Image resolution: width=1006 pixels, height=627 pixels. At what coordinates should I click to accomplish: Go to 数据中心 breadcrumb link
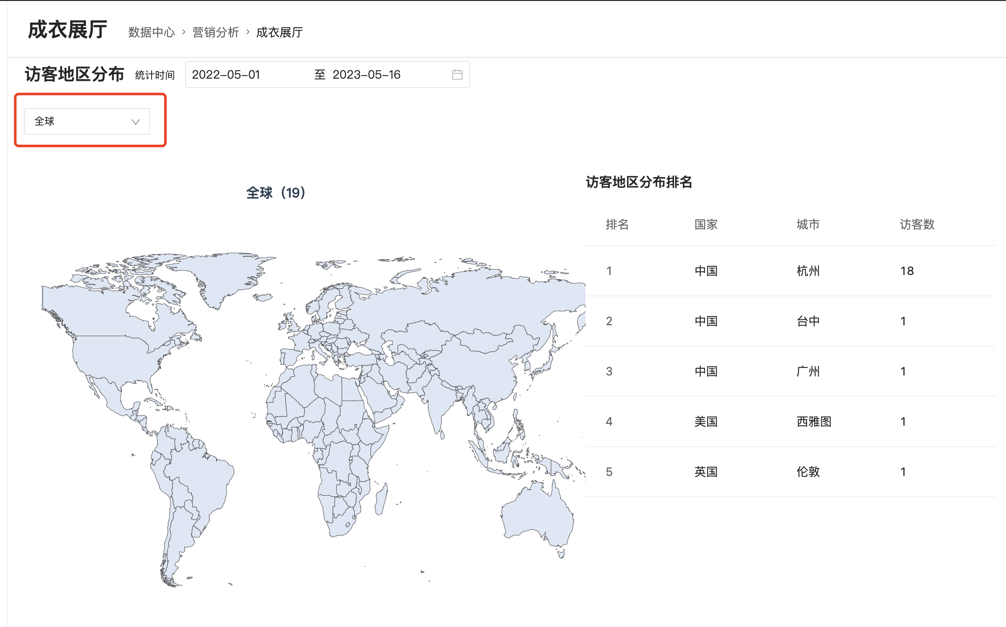(151, 32)
